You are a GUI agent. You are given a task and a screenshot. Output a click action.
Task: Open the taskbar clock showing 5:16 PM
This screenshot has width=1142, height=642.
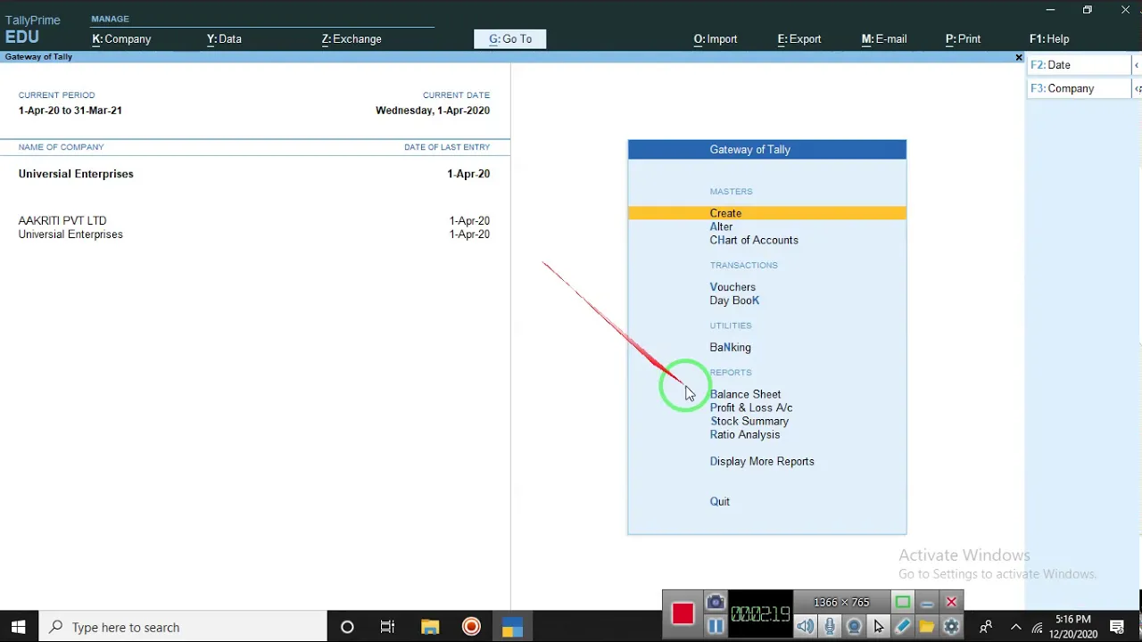point(1072,627)
